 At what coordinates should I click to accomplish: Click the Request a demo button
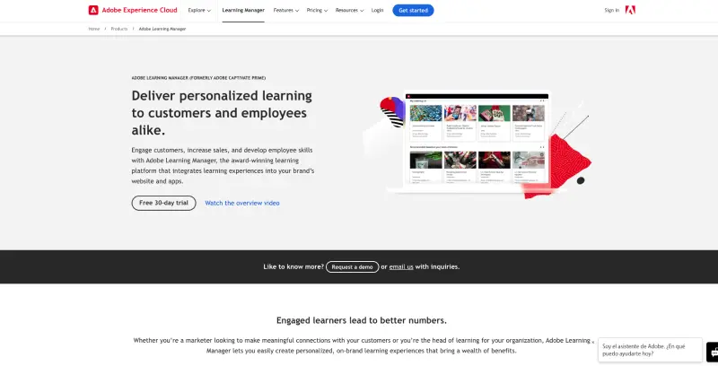click(352, 266)
